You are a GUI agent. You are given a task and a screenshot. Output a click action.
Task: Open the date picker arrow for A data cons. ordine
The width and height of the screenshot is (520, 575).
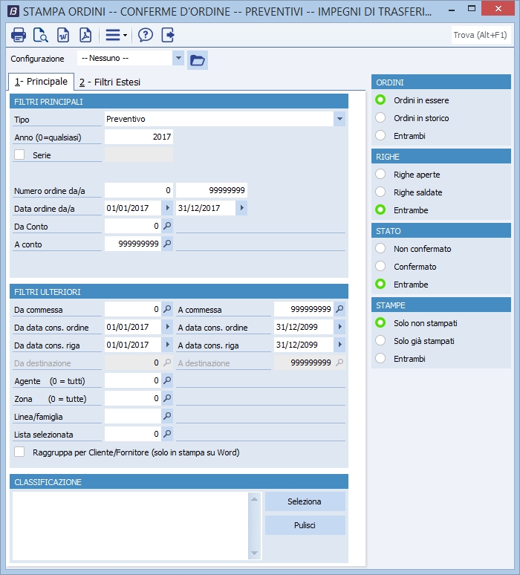tap(340, 327)
